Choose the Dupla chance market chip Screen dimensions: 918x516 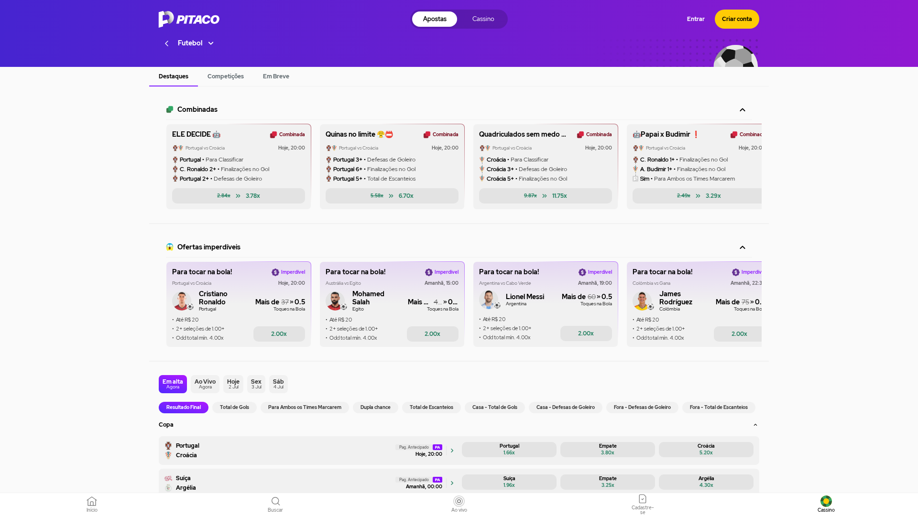pos(375,408)
